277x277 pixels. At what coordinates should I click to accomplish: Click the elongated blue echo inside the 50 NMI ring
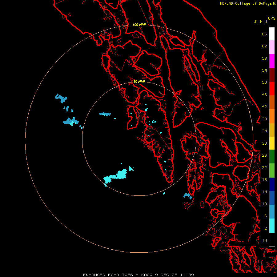105,114
